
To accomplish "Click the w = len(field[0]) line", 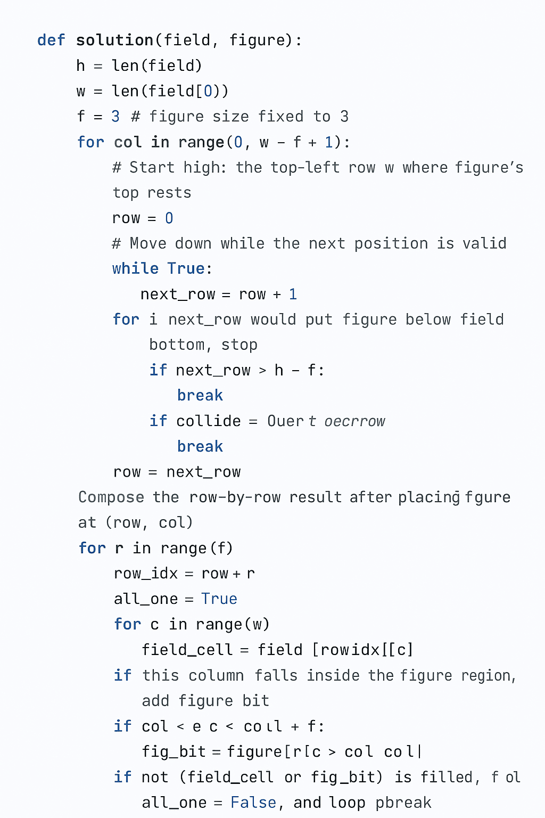I will [152, 92].
